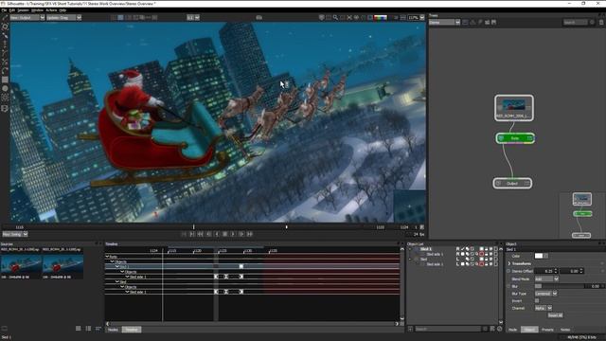Expand the Transform section
Viewport: 606px width, 341px height.
tap(509, 263)
